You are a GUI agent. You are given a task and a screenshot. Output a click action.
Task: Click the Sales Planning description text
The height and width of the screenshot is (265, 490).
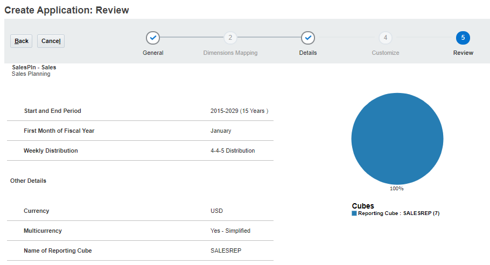coord(31,74)
